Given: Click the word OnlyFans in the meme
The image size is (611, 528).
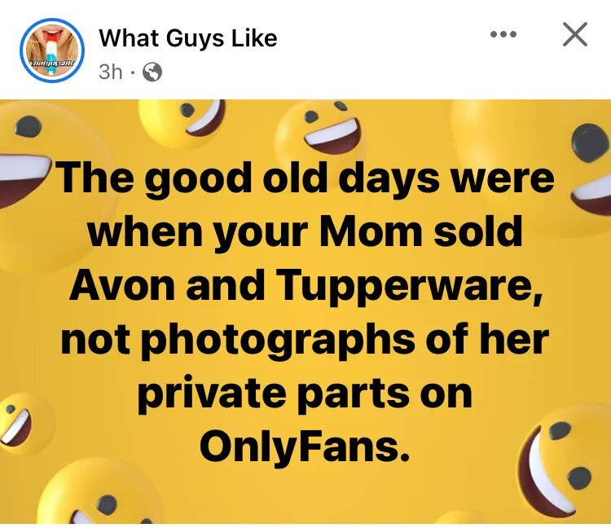Looking at the screenshot, I should [x=304, y=445].
